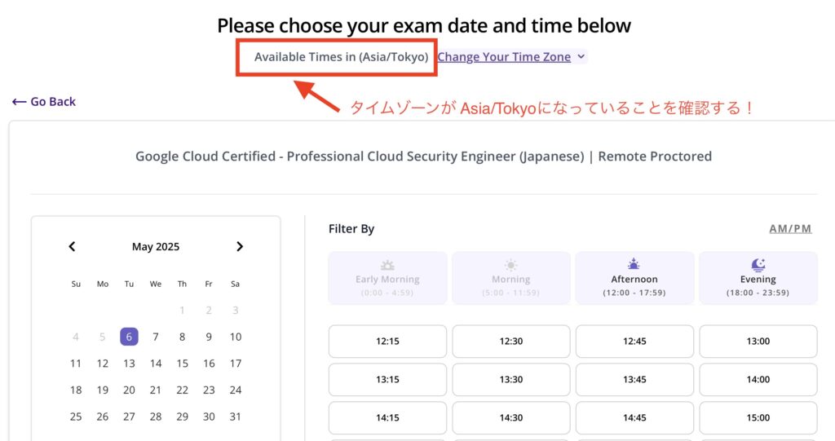Select May 31 in the calendar
Image resolution: width=835 pixels, height=441 pixels.
pyautogui.click(x=236, y=417)
